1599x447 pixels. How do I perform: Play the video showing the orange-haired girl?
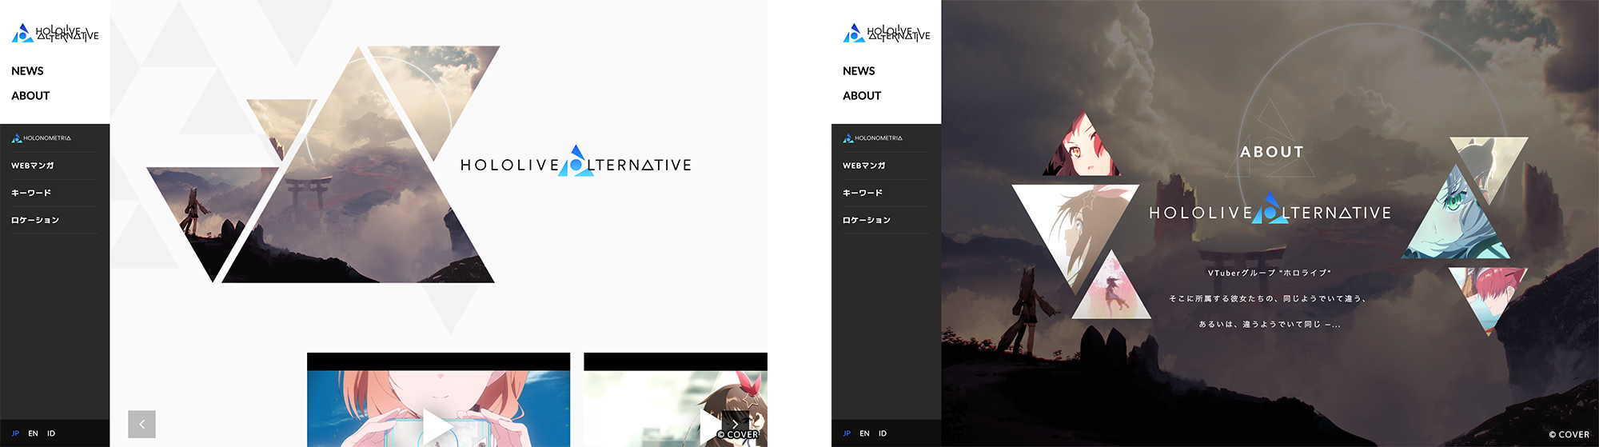pyautogui.click(x=438, y=426)
